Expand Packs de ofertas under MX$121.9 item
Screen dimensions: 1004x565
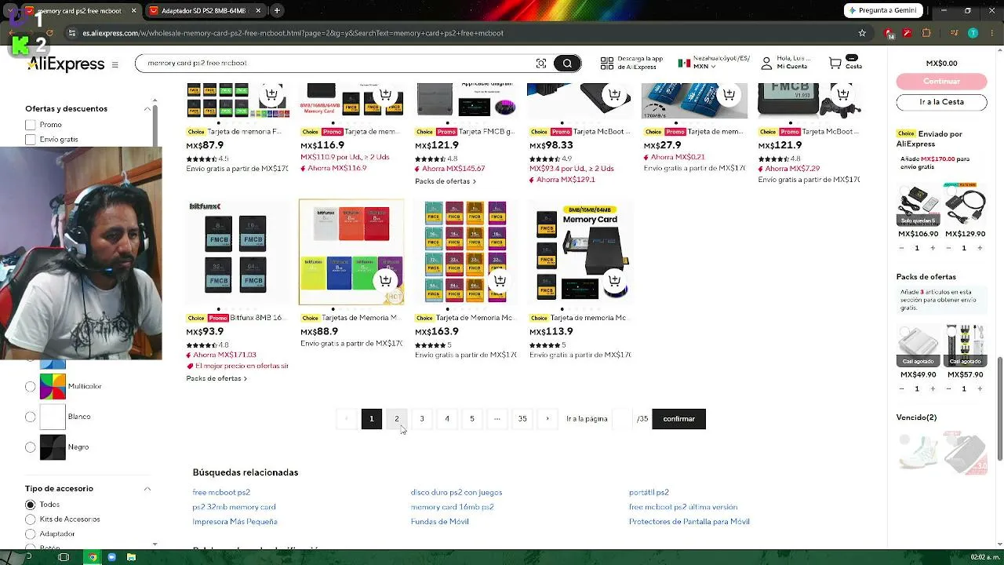[446, 181]
